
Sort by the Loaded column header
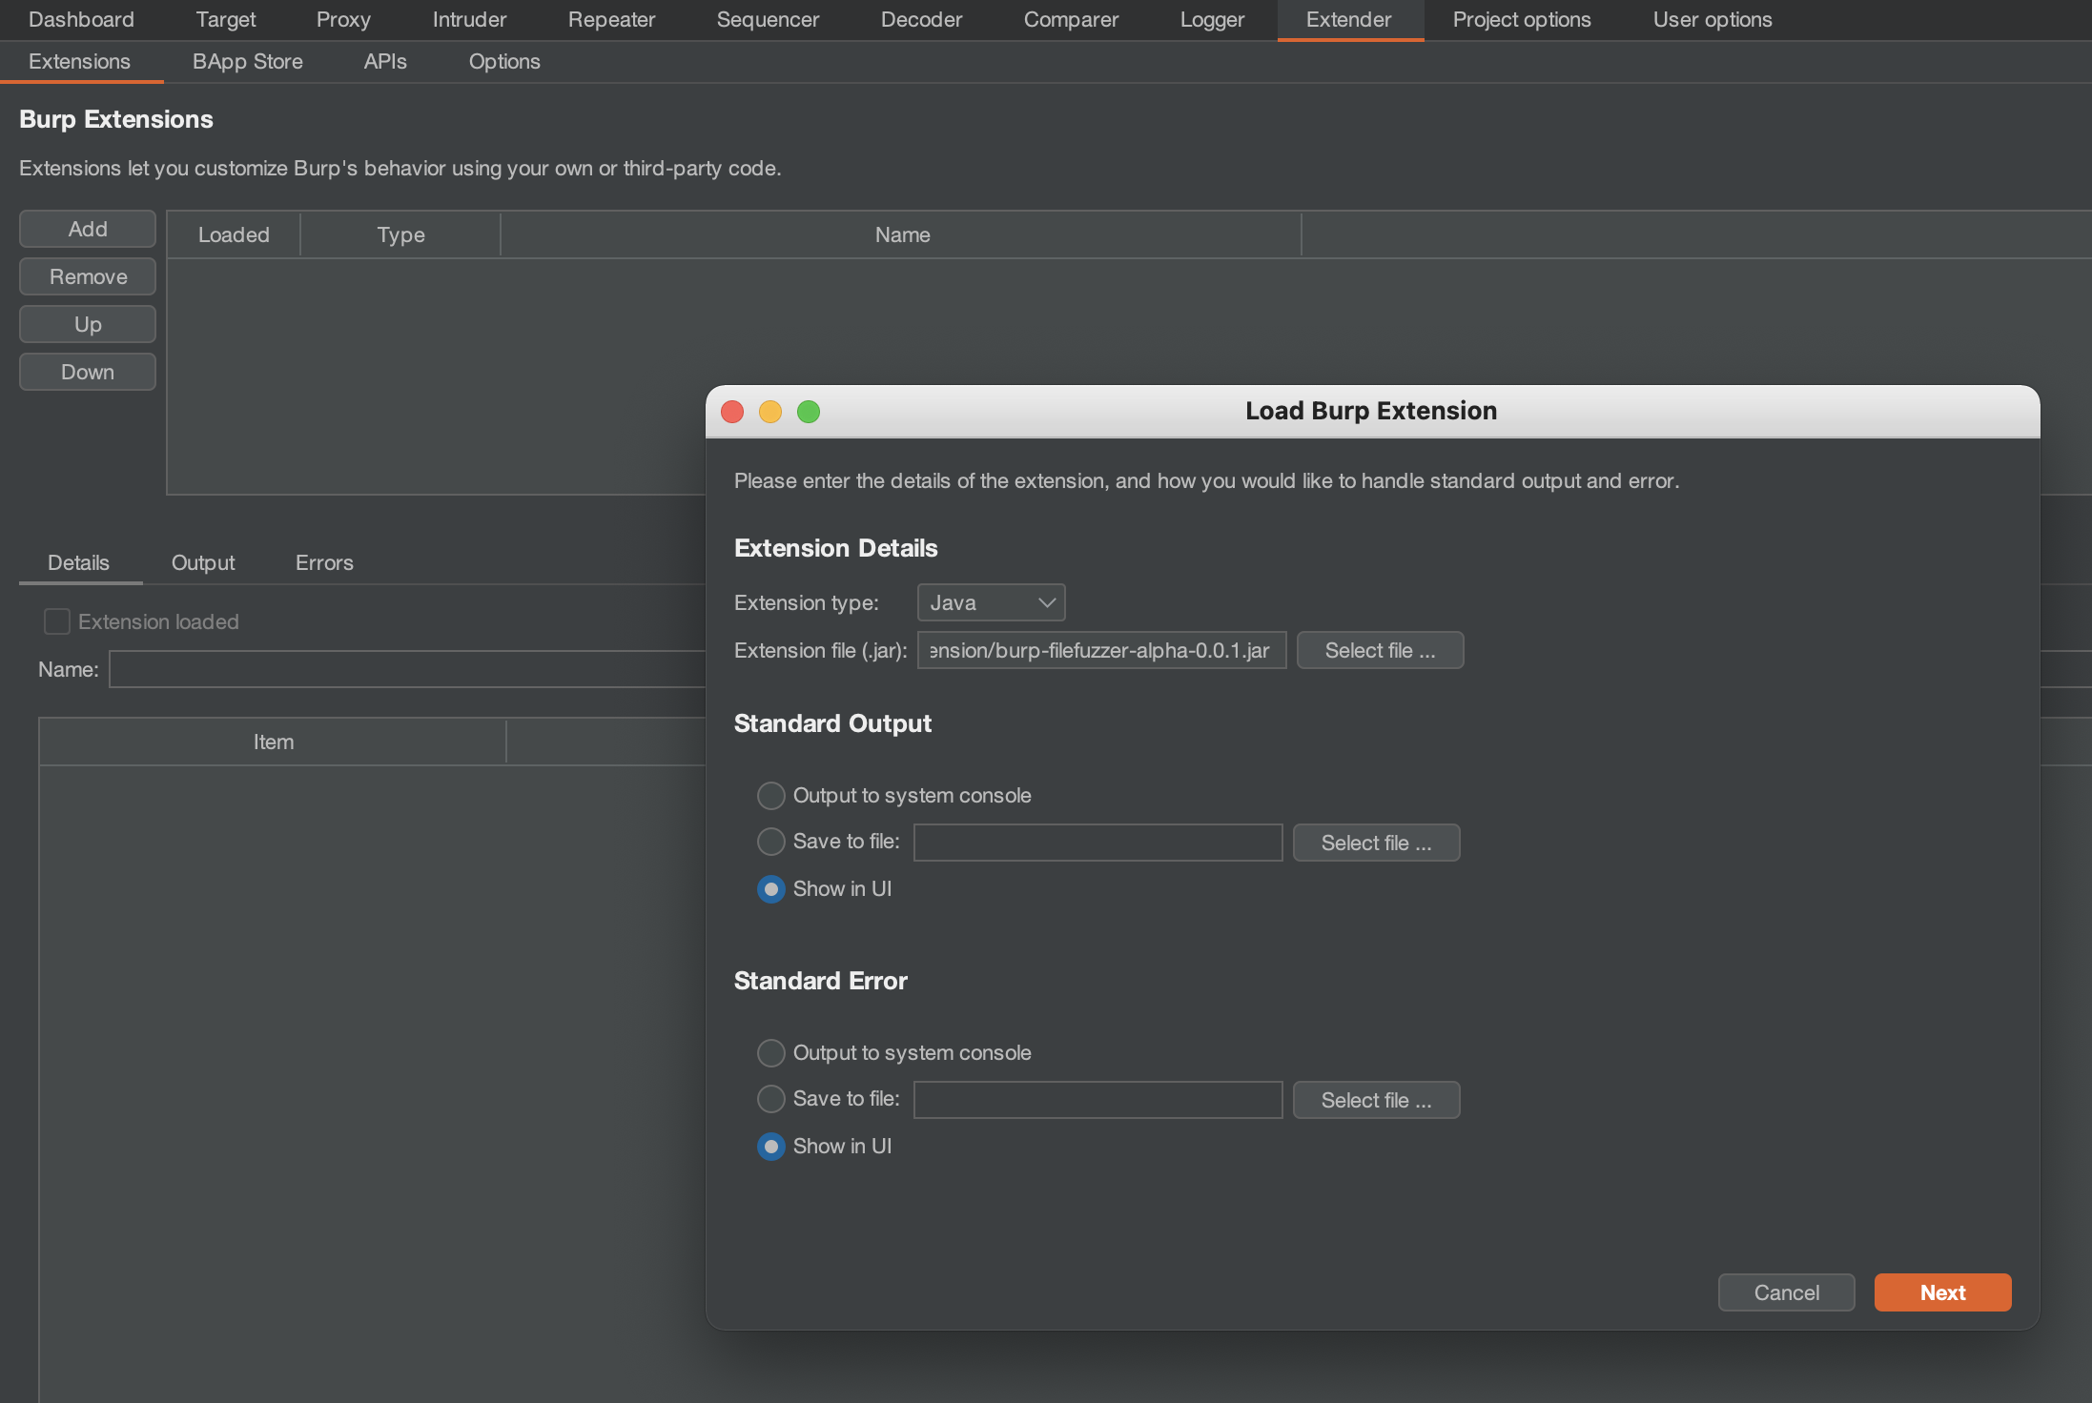(x=234, y=234)
